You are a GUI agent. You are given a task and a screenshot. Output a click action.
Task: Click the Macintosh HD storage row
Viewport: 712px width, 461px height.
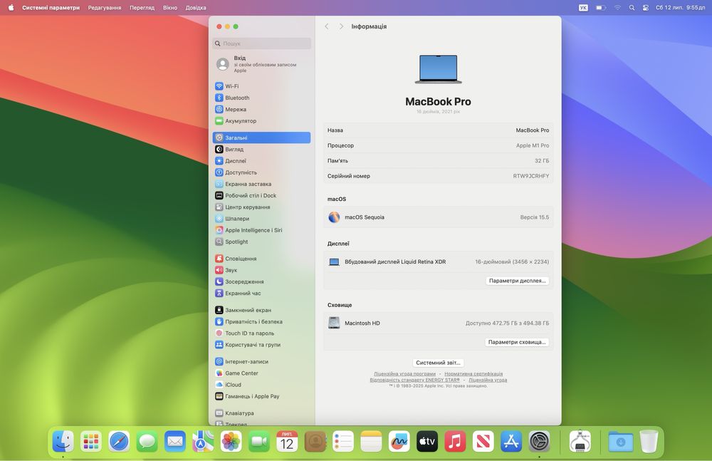pyautogui.click(x=438, y=323)
